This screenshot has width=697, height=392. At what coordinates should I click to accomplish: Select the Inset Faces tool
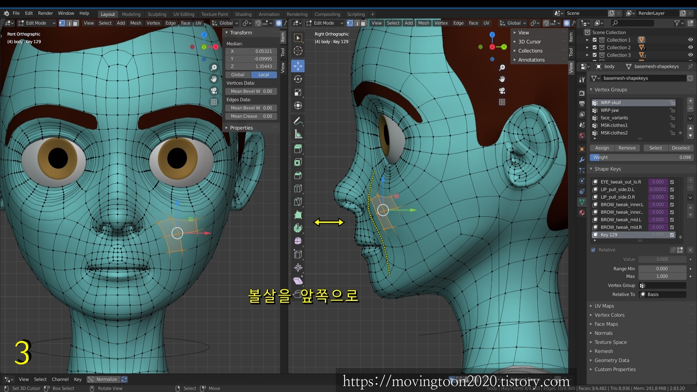click(x=298, y=162)
